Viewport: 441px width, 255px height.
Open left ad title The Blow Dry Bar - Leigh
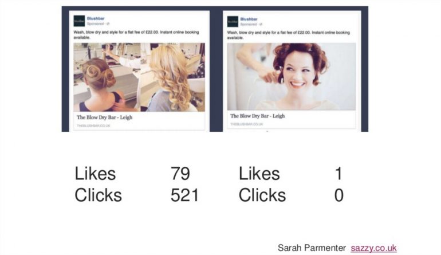point(105,117)
